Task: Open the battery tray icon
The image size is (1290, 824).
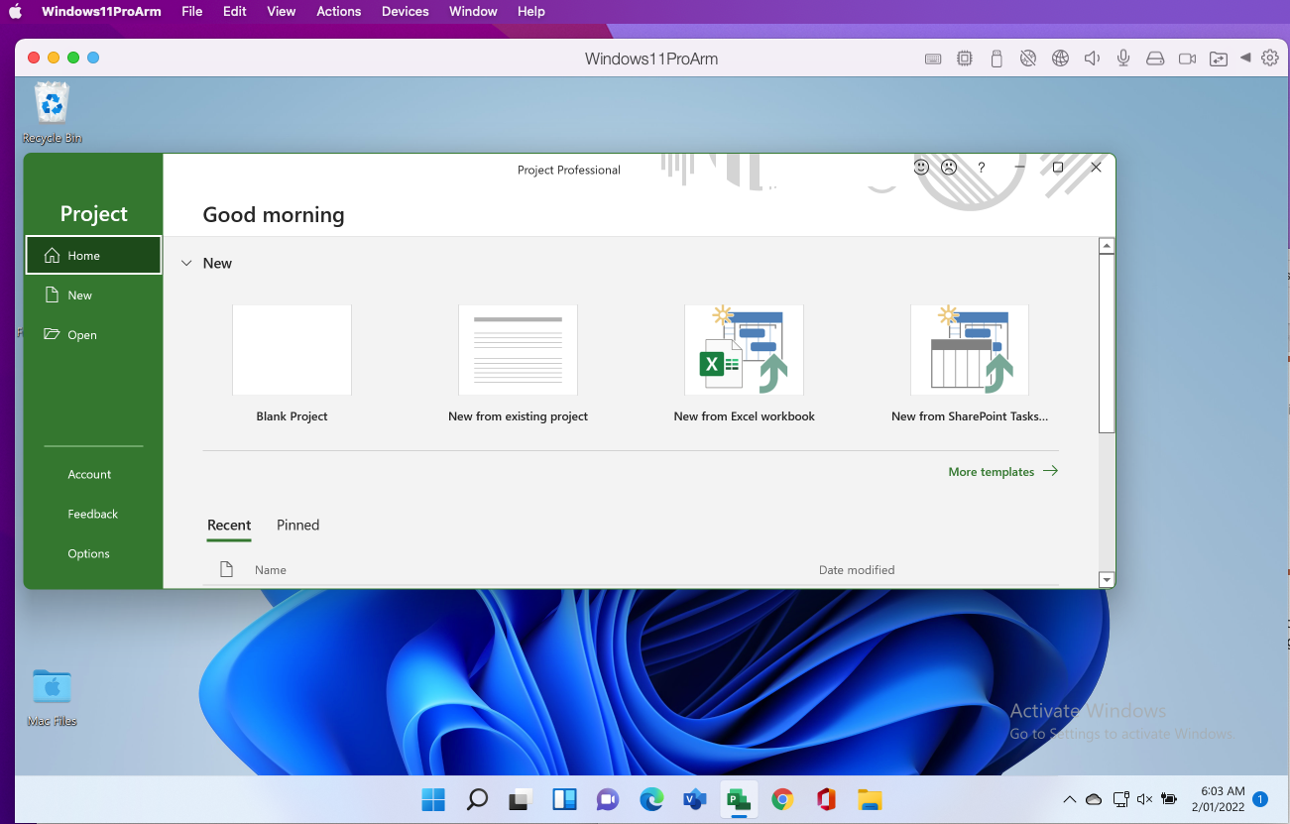Action: tap(1169, 799)
